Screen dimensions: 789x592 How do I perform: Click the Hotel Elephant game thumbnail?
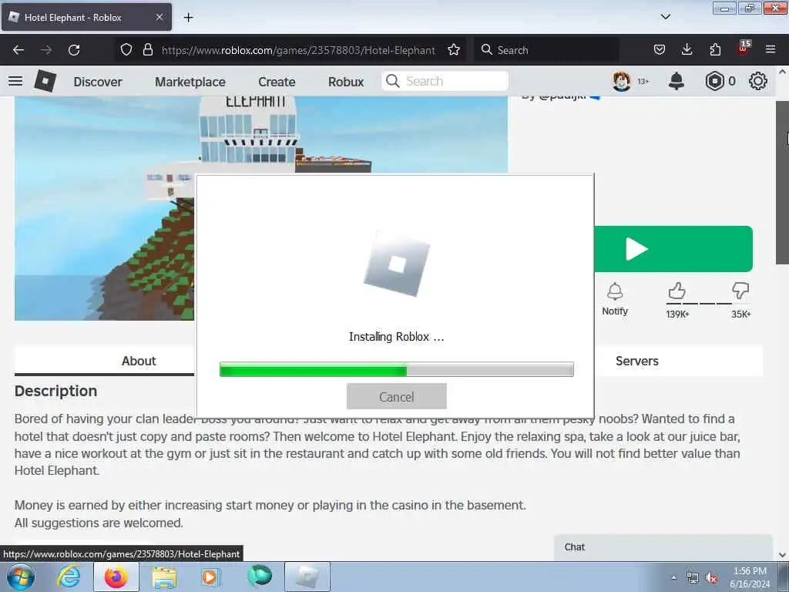pyautogui.click(x=104, y=208)
